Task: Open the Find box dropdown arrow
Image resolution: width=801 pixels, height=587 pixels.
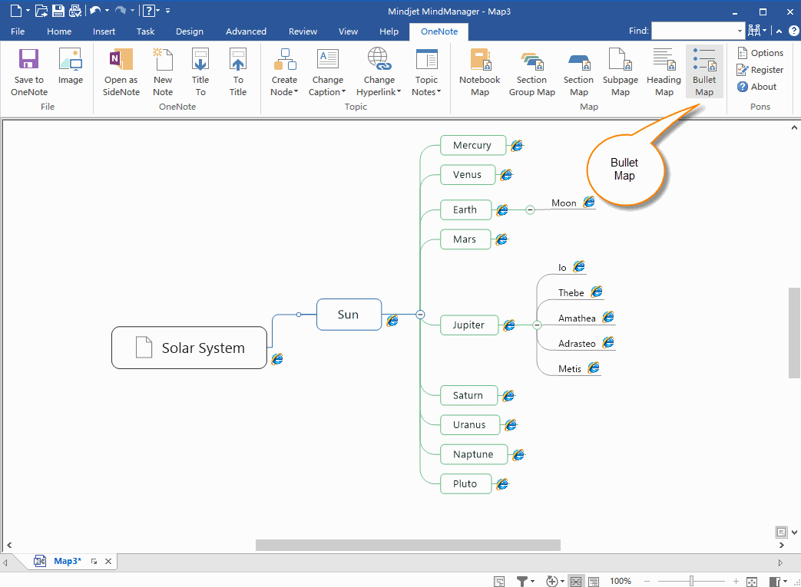Action: pos(740,31)
